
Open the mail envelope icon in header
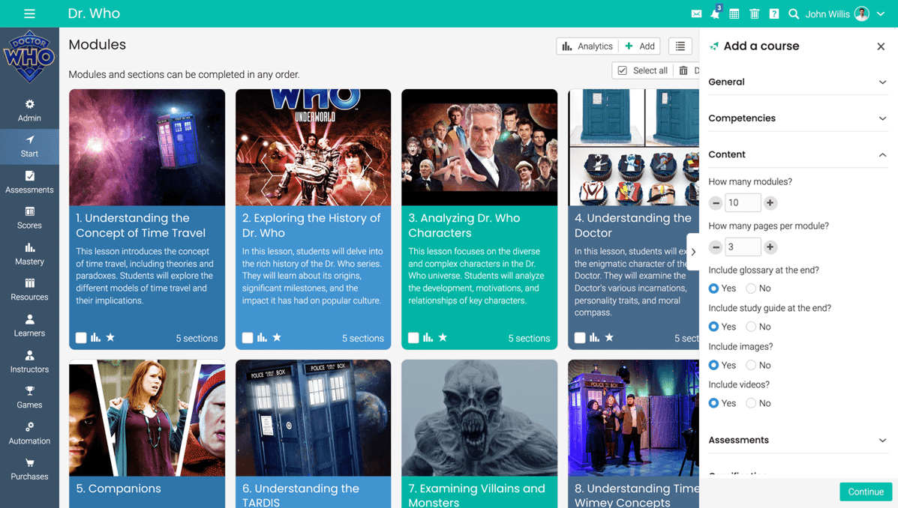(x=696, y=14)
